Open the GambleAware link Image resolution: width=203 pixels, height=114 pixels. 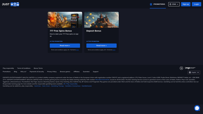click(x=87, y=86)
